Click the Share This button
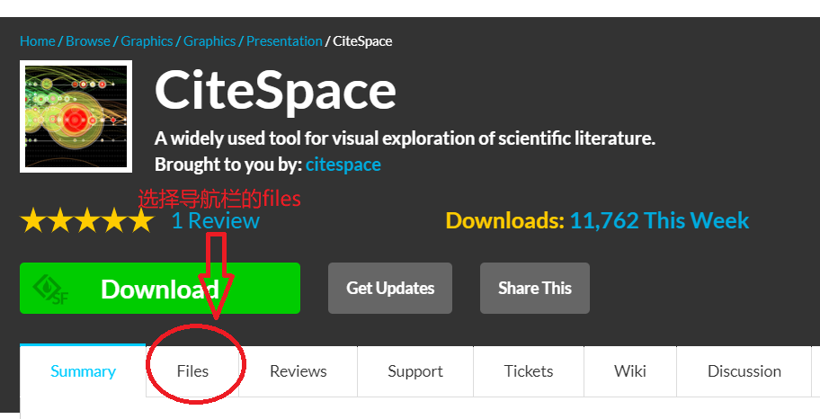Screen dimensions: 820x419 534,289
